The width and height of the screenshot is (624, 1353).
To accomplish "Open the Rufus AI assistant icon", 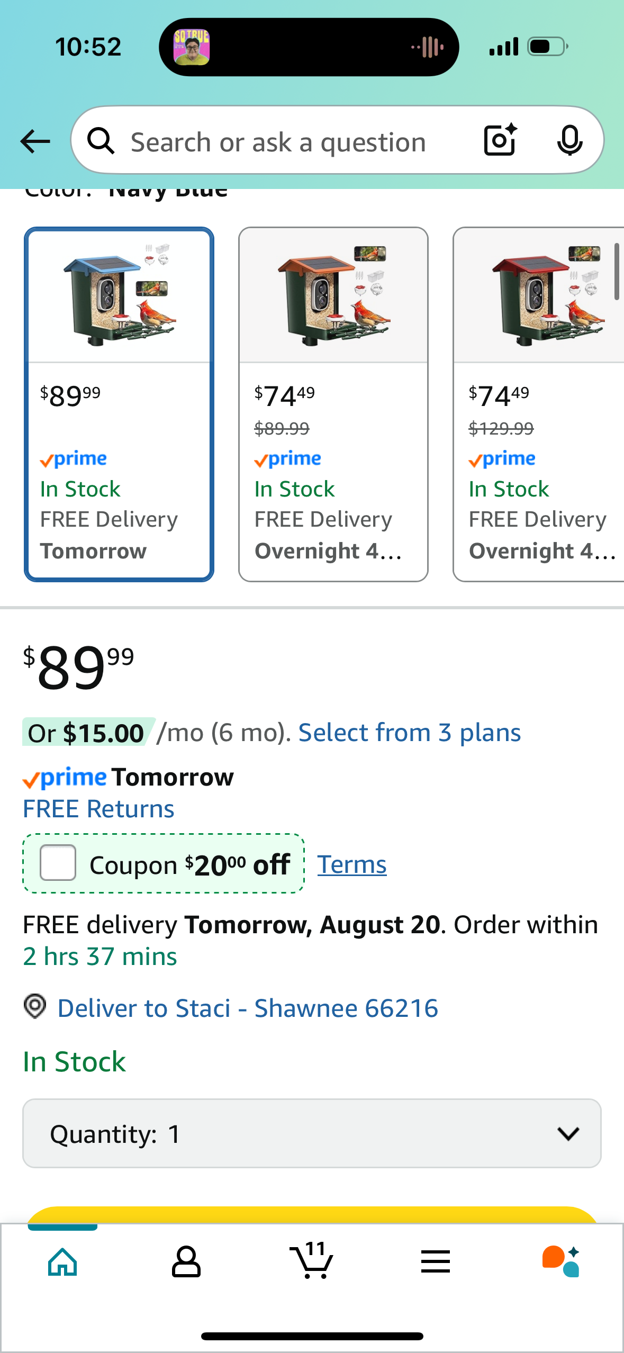I will [x=561, y=1261].
